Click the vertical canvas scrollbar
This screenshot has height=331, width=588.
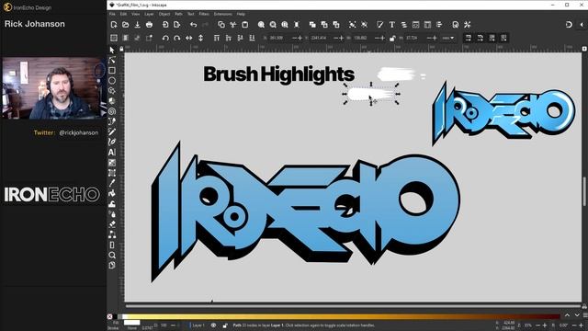(x=584, y=191)
